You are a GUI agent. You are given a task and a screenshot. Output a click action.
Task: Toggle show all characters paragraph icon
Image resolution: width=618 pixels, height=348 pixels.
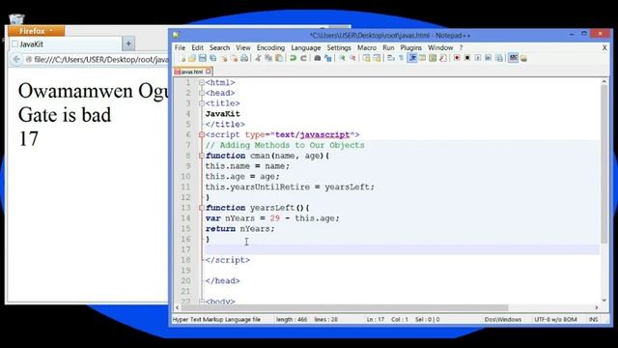tap(402, 58)
